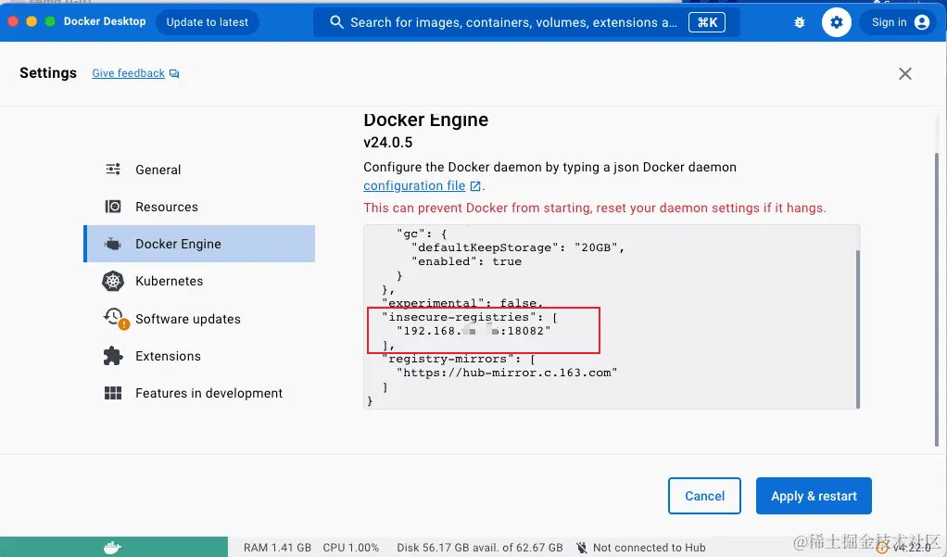Viewport: 947px width, 557px height.
Task: Click the Hub disconnected plug icon
Action: 582,548
